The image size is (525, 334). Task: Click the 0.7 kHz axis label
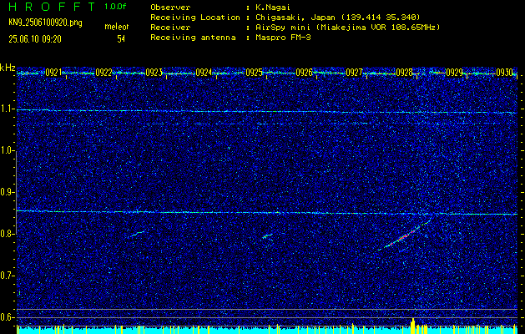[8, 276]
